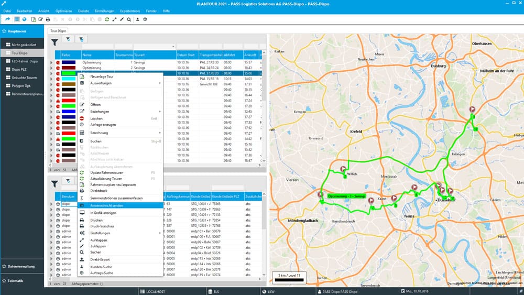Screen dimensions: 524x295
Task: Click the edit pencil toolbar icon
Action: click(x=40, y=19)
